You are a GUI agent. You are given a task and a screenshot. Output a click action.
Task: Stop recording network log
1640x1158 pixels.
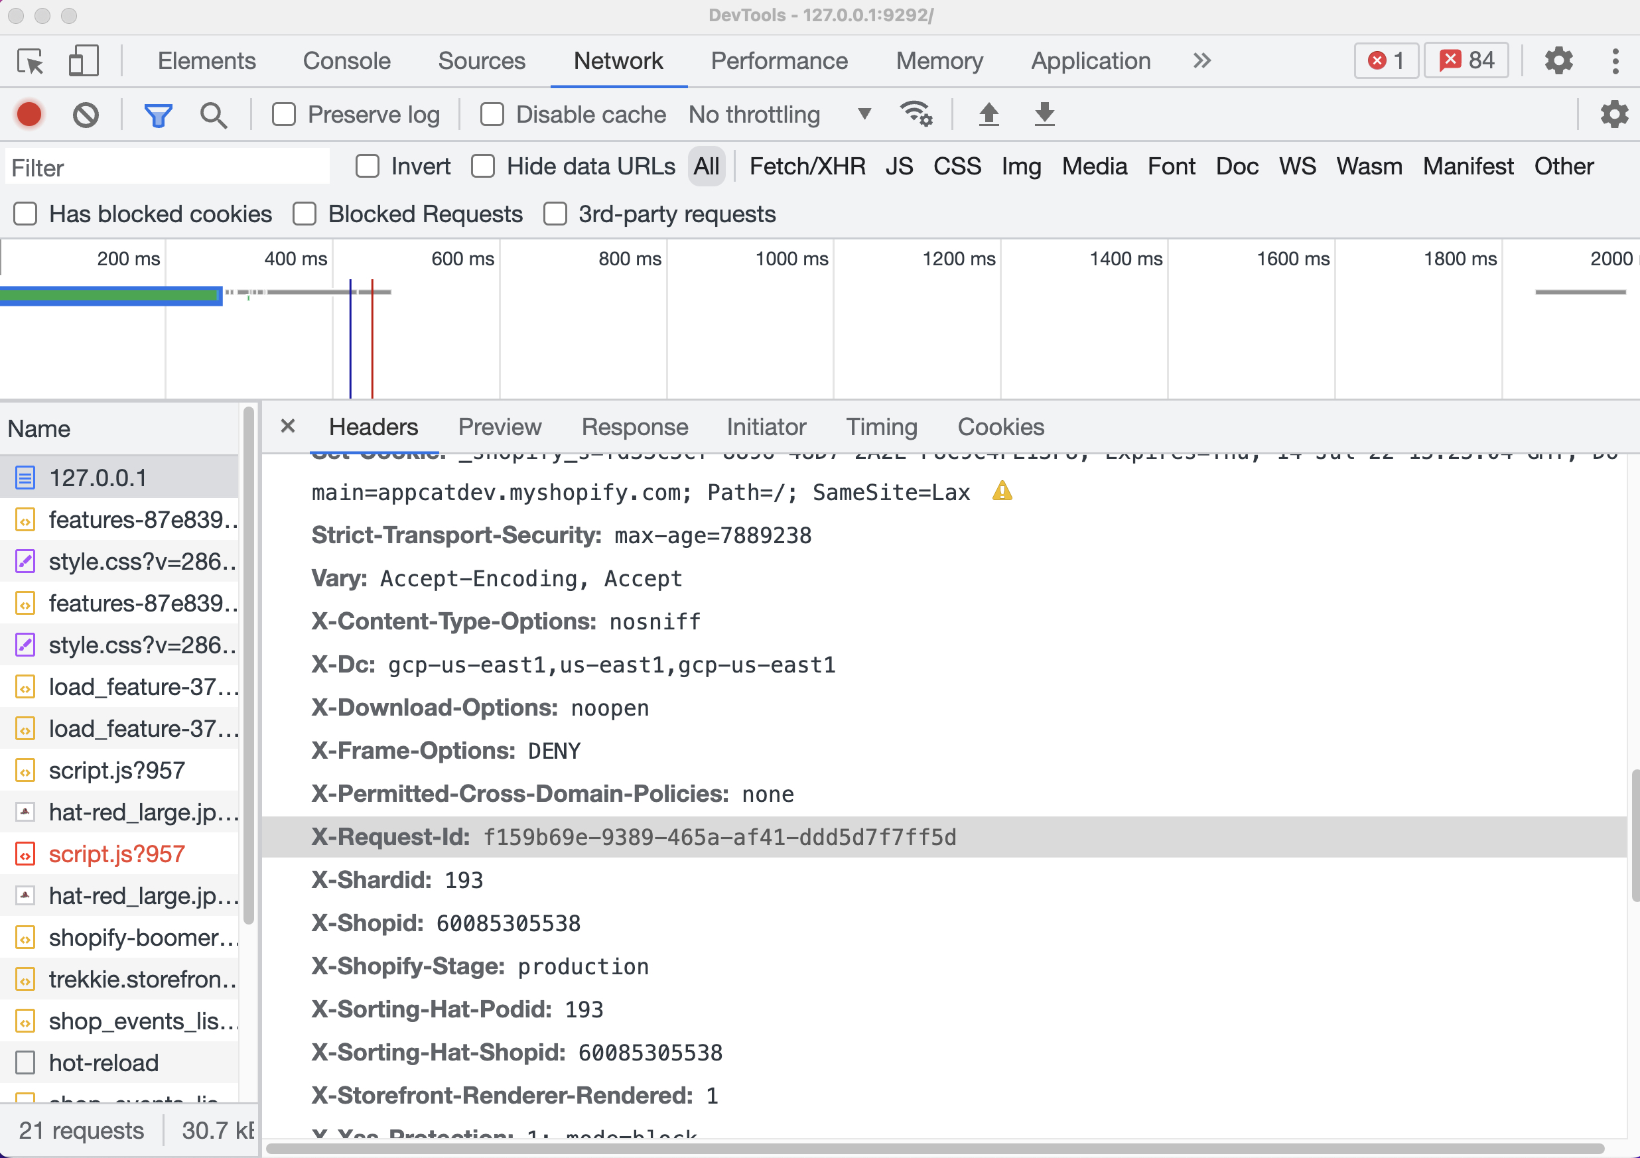point(29,114)
